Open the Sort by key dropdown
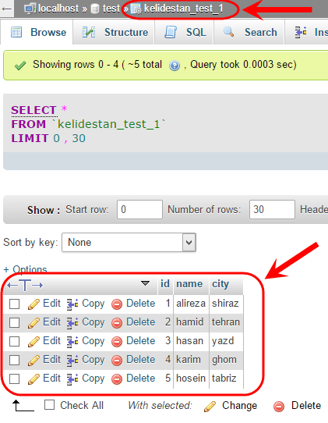 click(129, 242)
